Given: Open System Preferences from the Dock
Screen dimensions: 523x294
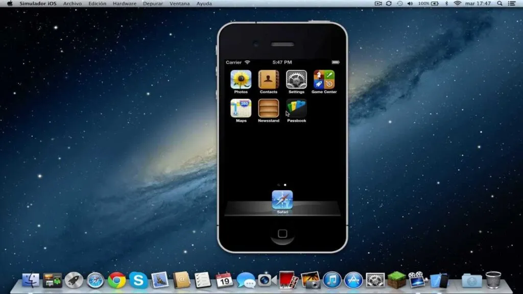Looking at the screenshot, I should pyautogui.click(x=375, y=280).
